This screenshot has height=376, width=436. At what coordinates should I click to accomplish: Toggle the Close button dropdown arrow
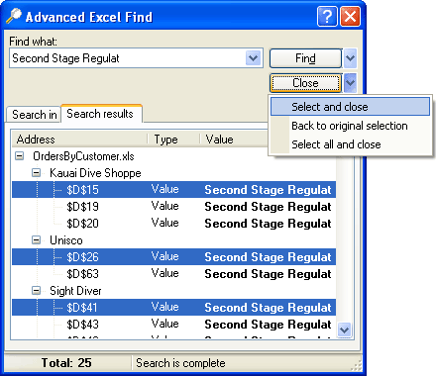click(350, 83)
